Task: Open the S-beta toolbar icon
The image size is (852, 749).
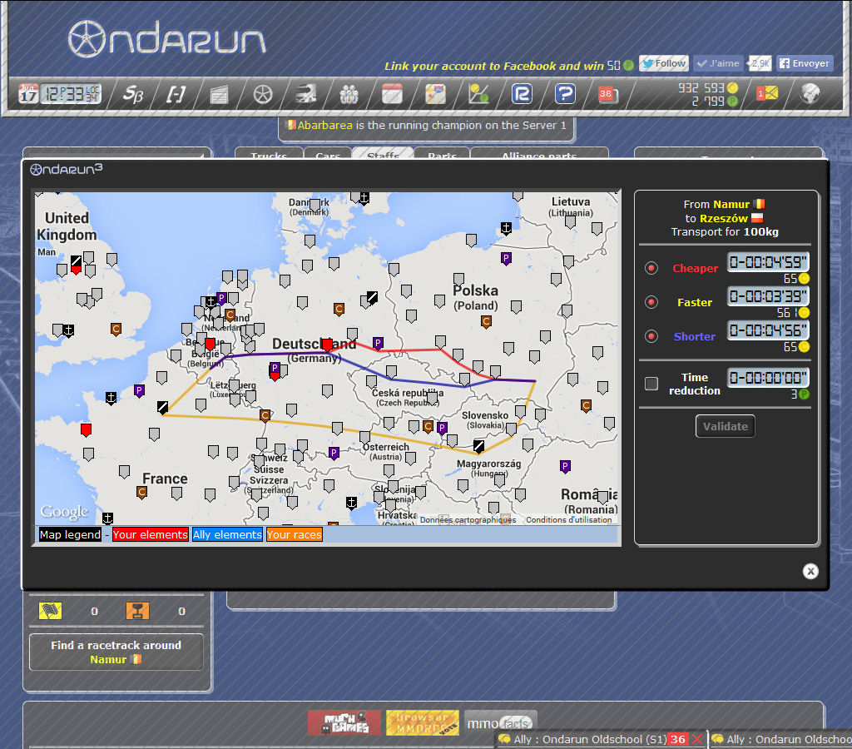Action: (132, 94)
